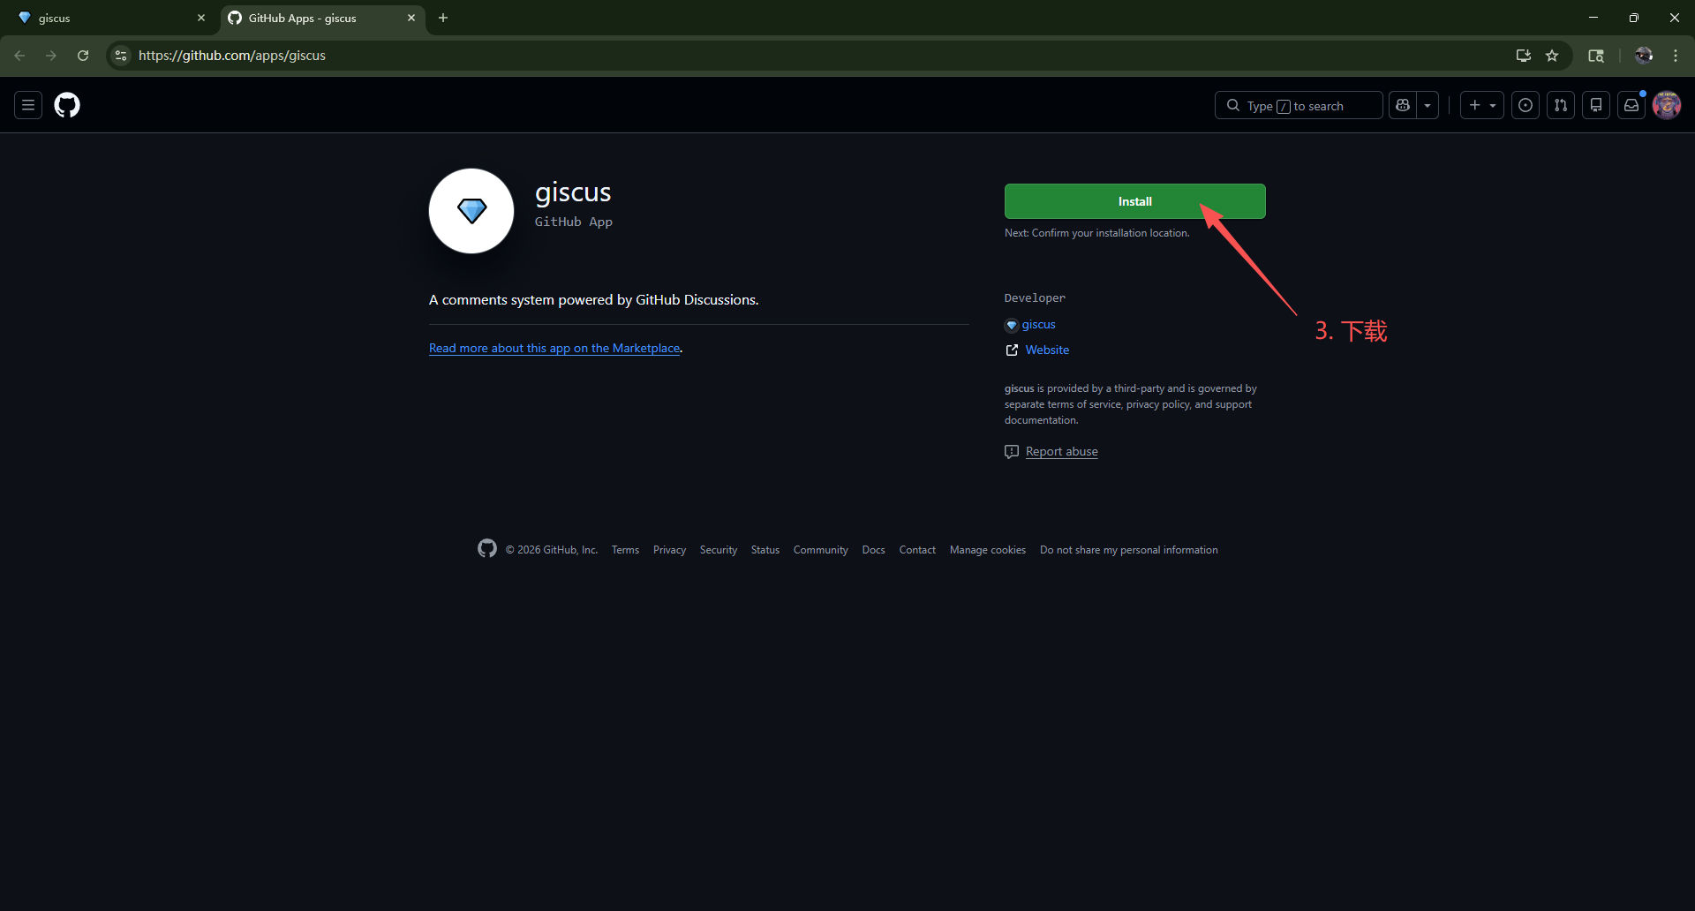1695x911 pixels.
Task: Click the Type / to search field
Action: pos(1298,105)
